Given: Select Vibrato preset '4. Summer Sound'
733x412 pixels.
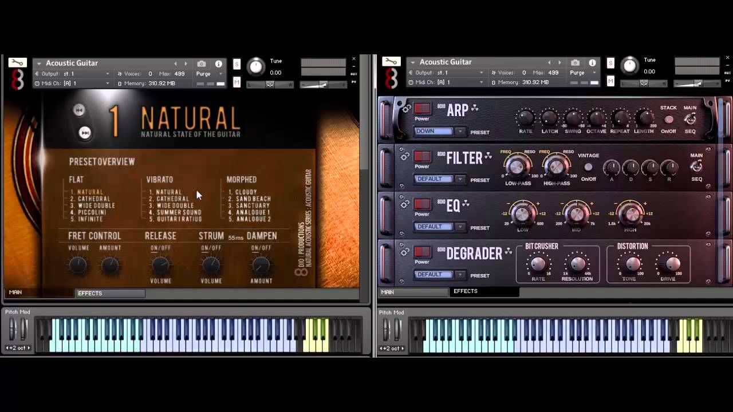Looking at the screenshot, I should tap(175, 212).
